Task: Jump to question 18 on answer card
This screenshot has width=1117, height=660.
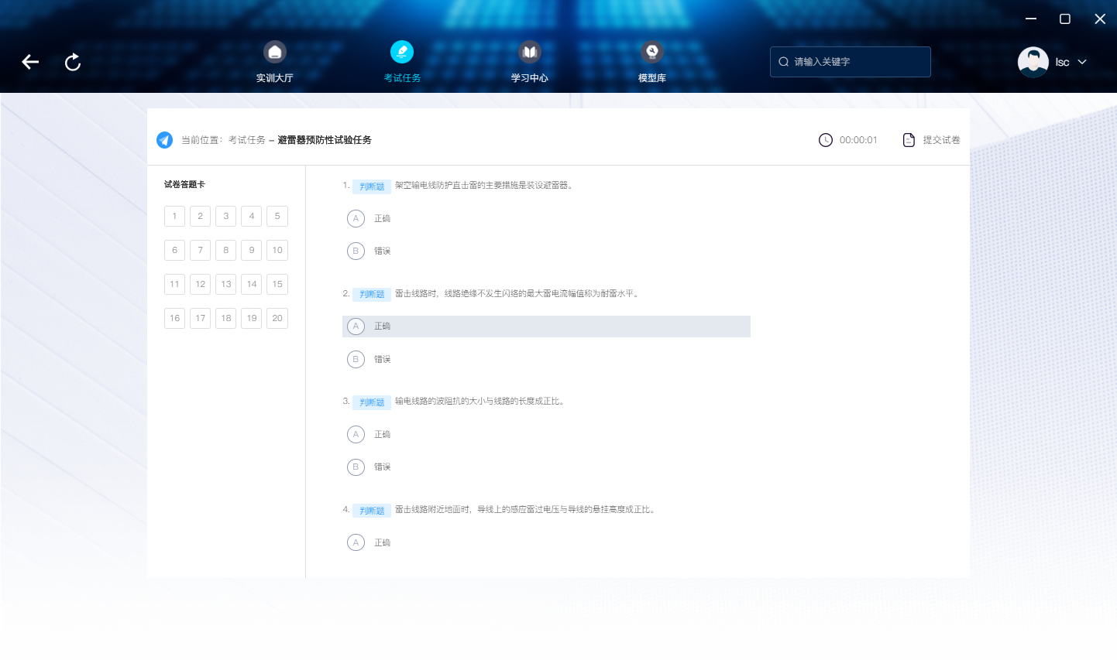Action: point(225,318)
